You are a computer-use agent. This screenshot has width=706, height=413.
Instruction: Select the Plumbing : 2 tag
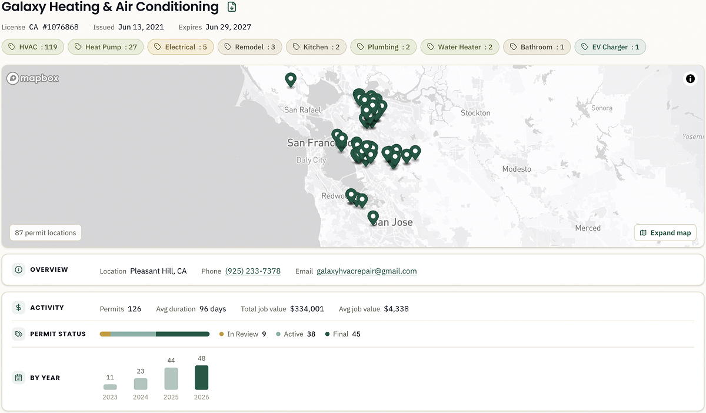click(384, 47)
